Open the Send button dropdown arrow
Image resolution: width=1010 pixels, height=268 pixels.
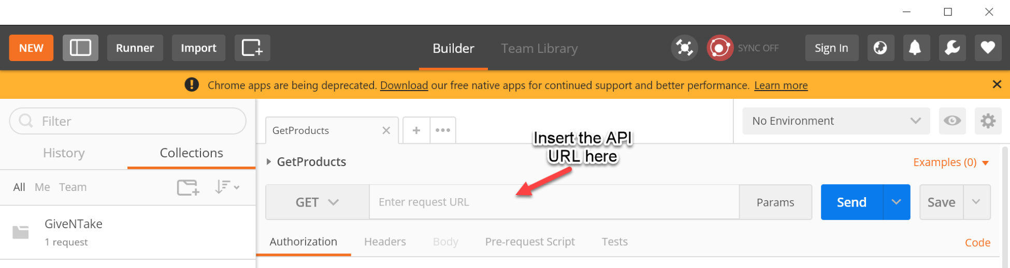click(897, 202)
